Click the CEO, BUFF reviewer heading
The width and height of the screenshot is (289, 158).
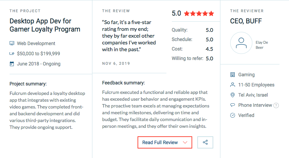pos(246,21)
